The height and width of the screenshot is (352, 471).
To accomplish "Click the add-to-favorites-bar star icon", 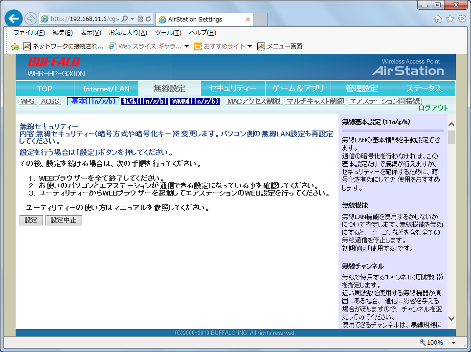I will pyautogui.click(x=15, y=46).
